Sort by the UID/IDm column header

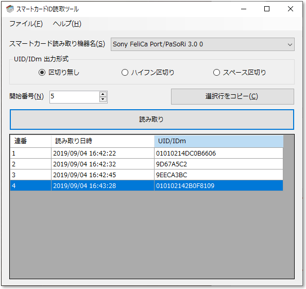coord(218,141)
